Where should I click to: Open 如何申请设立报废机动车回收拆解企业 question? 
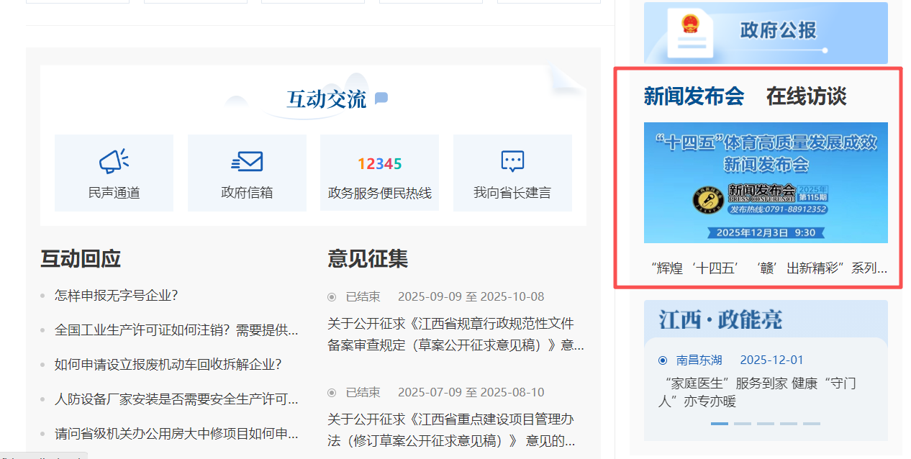[x=168, y=364]
